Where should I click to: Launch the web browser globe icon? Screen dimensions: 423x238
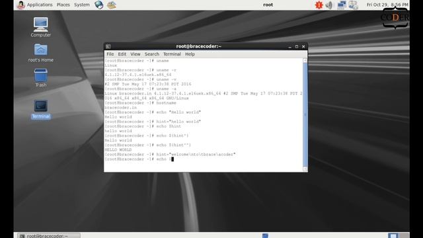pyautogui.click(x=99, y=5)
